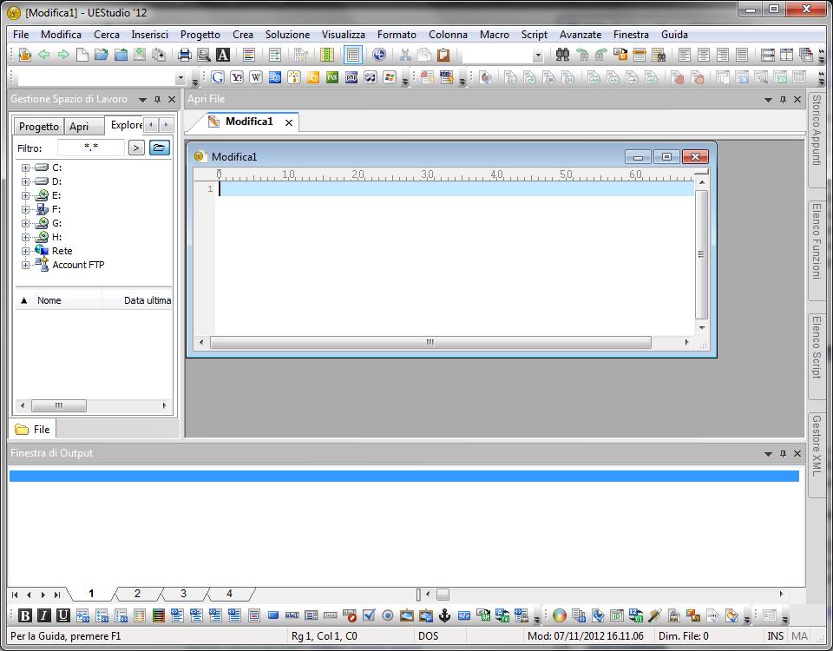This screenshot has width=833, height=651.
Task: Click the anchor icon in HTML toolbar
Action: coord(444,615)
